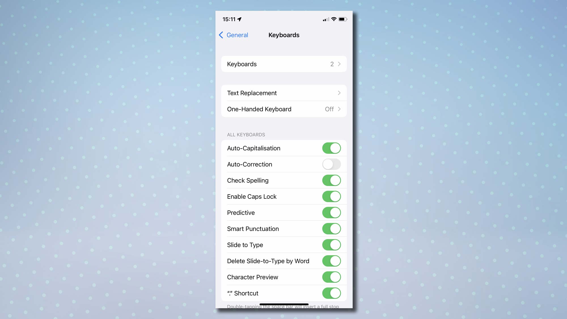Screen dimensions: 567x319
Task: Tap the forward arrow next to One-Handed Keyboard
Action: [x=339, y=109]
